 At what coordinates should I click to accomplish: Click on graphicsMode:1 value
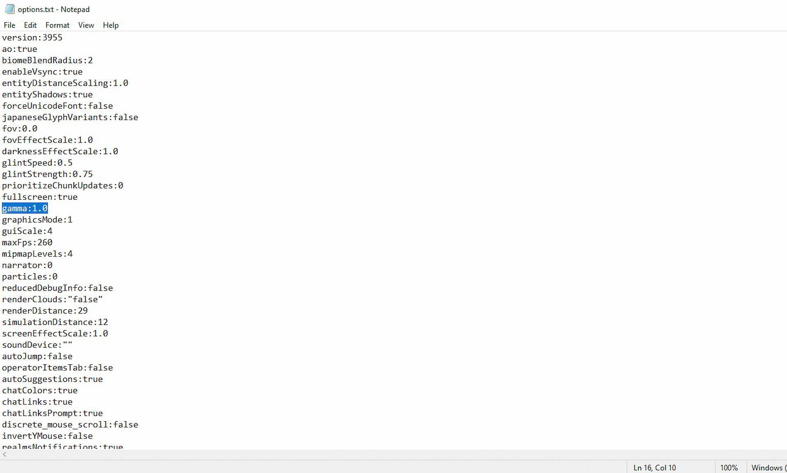pyautogui.click(x=70, y=219)
